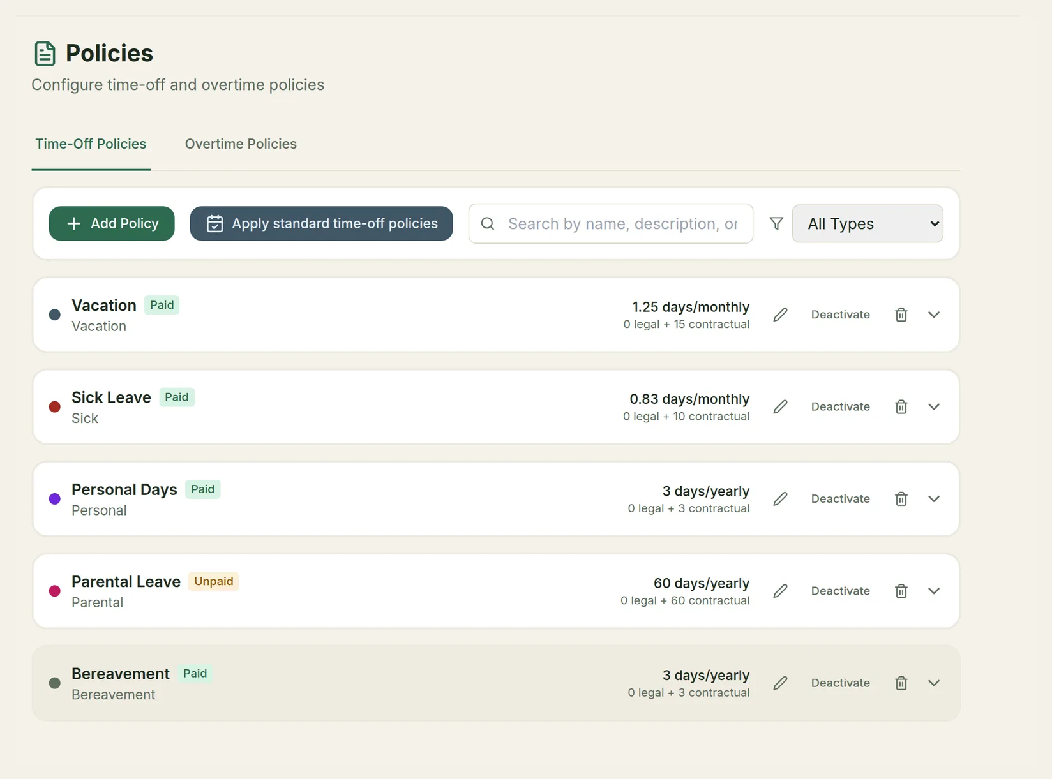The height and width of the screenshot is (779, 1052).
Task: Click '0 legal + 10 contractual' text
Action: click(686, 416)
